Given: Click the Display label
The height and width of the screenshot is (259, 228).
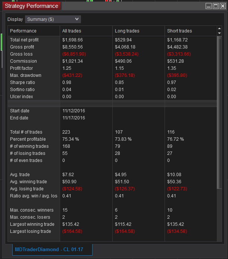Looking at the screenshot, I should pos(15,19).
